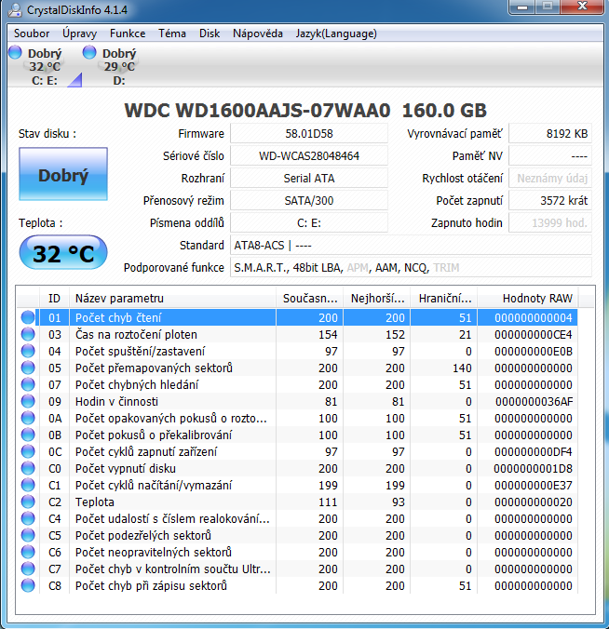Image resolution: width=609 pixels, height=629 pixels.
Task: Open the Nápověda menu
Action: point(258,33)
